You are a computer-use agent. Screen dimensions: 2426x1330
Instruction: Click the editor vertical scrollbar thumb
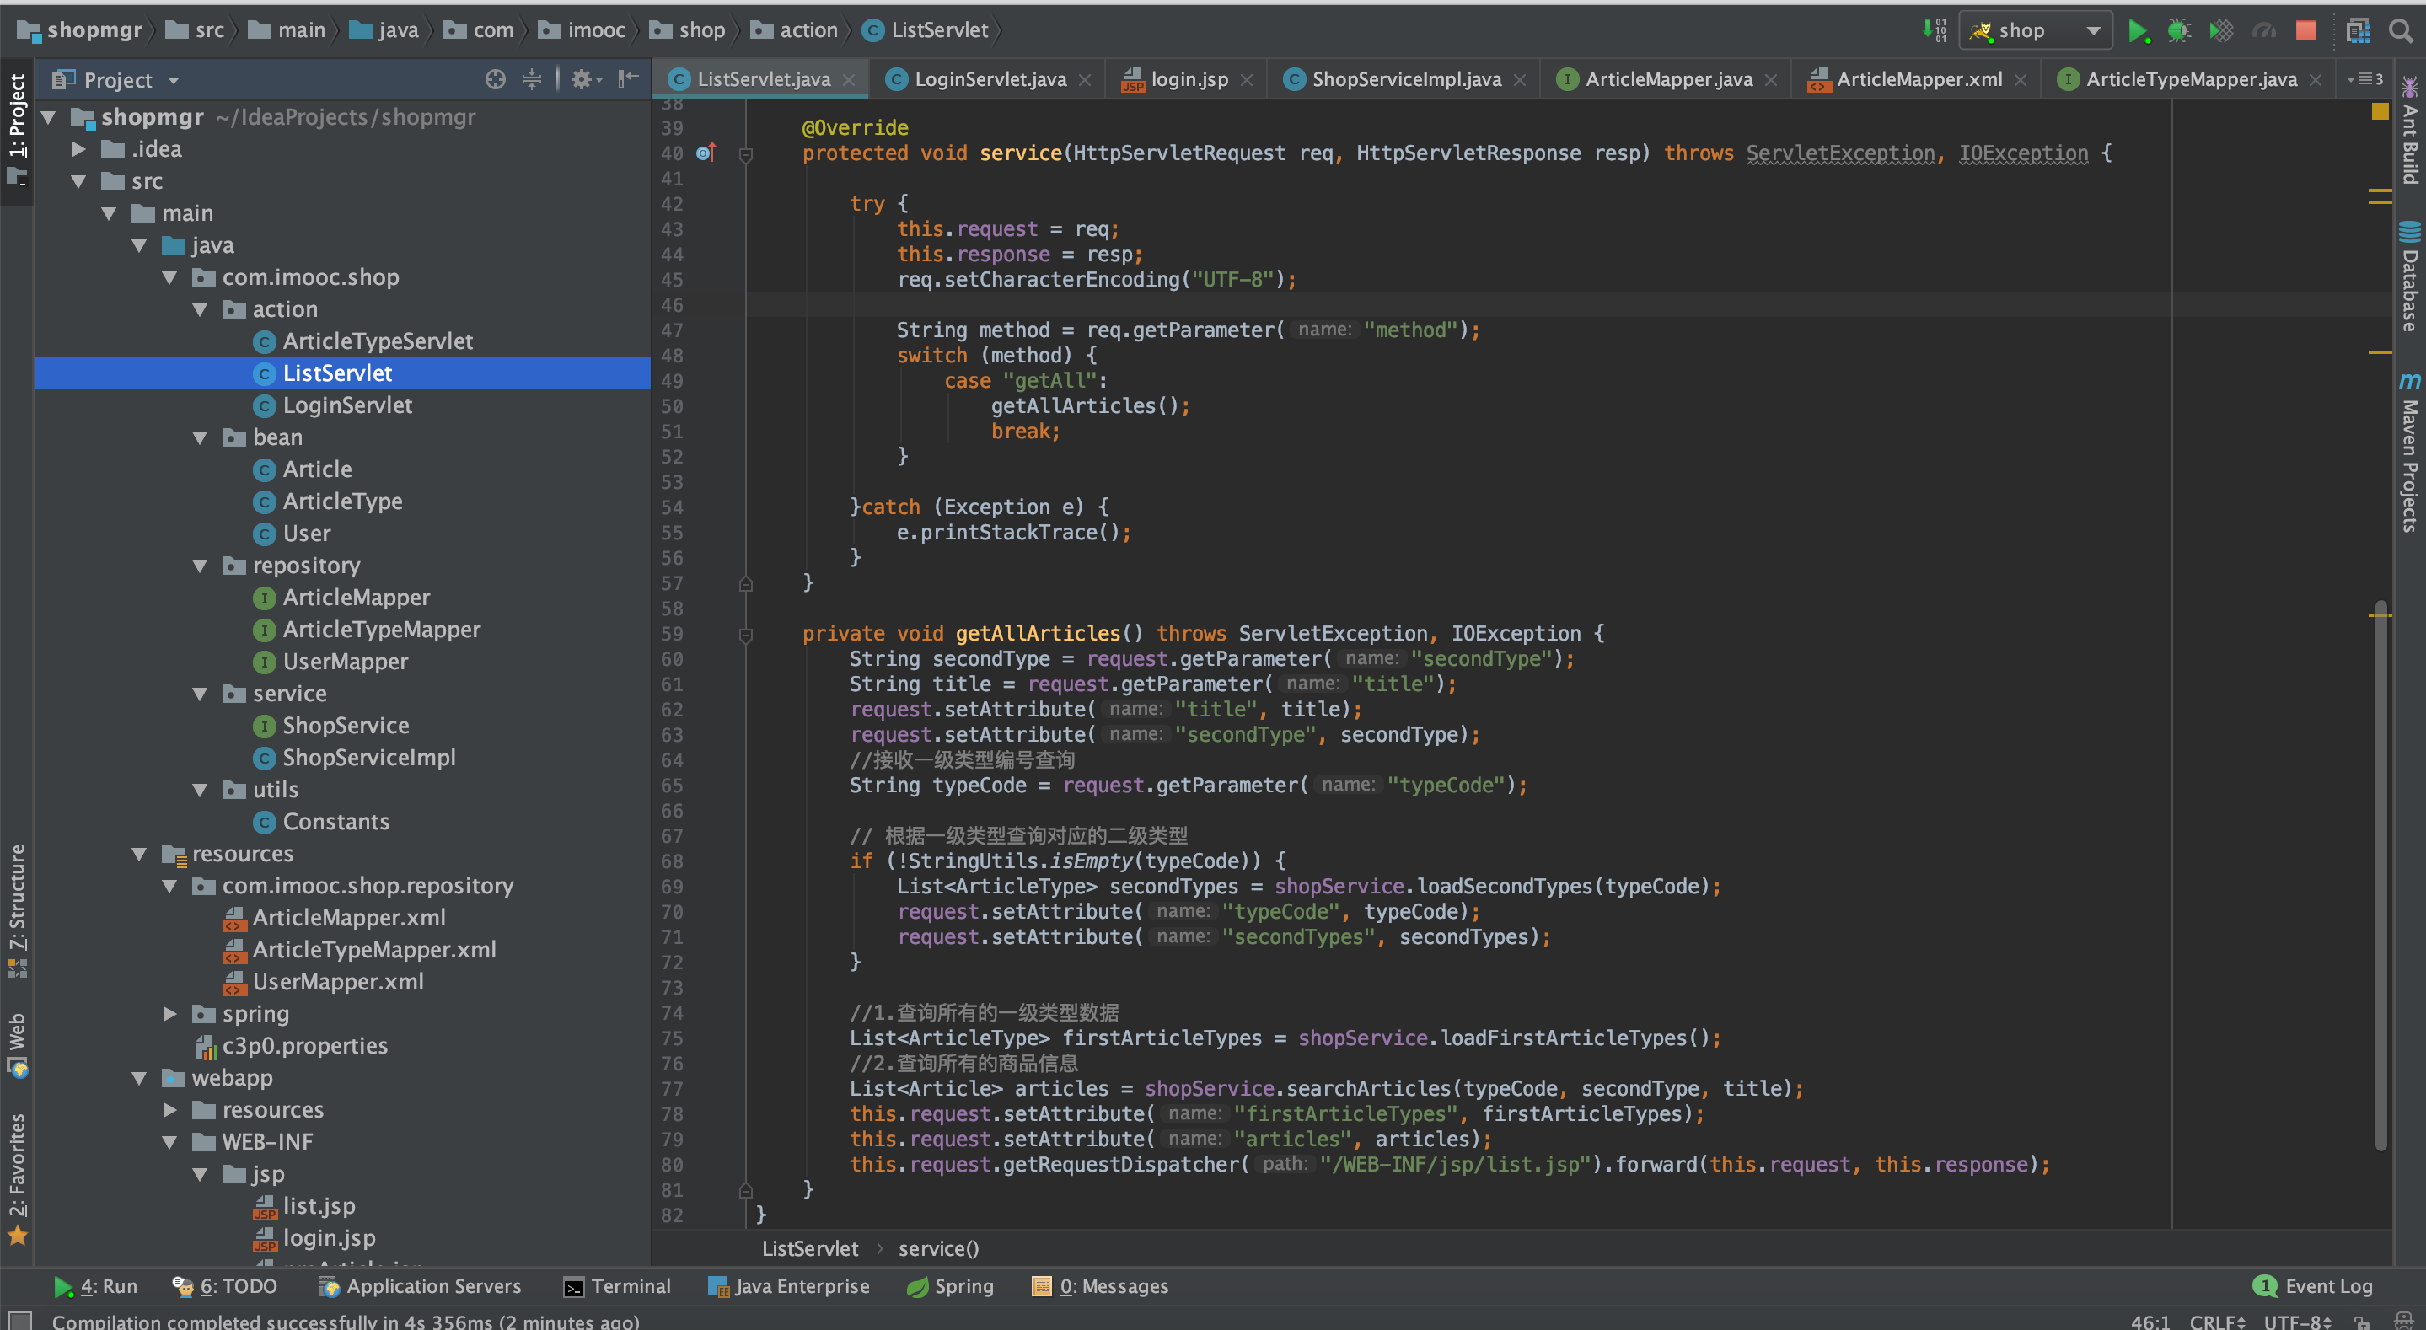(2380, 876)
